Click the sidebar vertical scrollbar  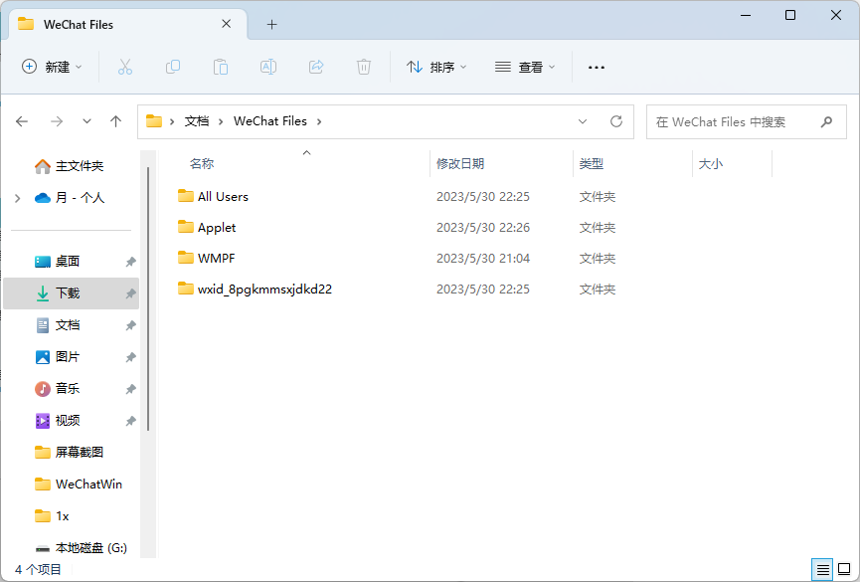tap(148, 299)
